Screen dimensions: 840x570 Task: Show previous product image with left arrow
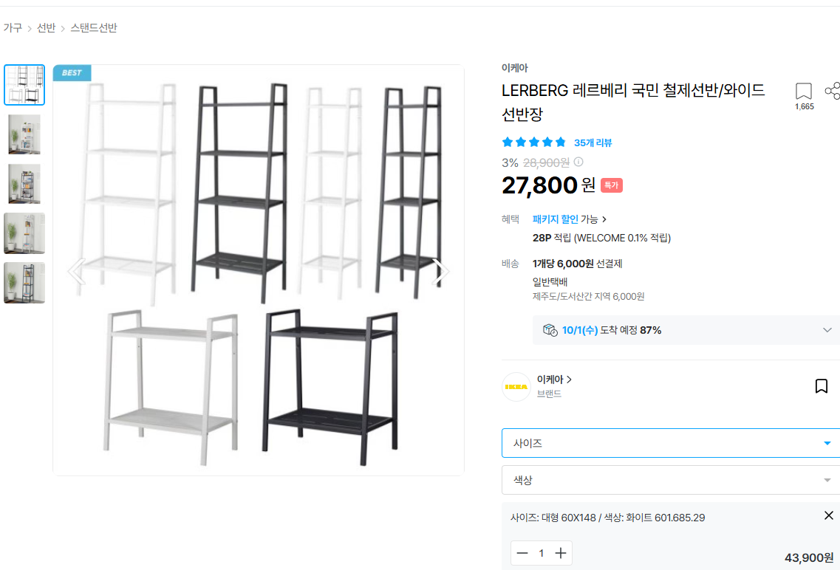pyautogui.click(x=76, y=272)
